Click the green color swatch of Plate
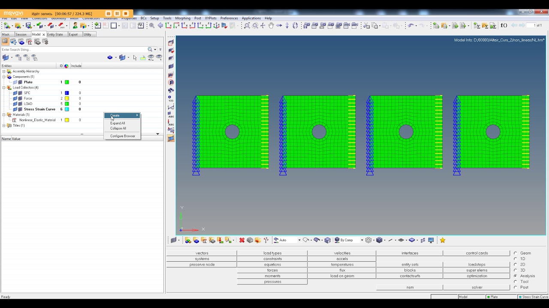549x308 pixels. (67, 82)
